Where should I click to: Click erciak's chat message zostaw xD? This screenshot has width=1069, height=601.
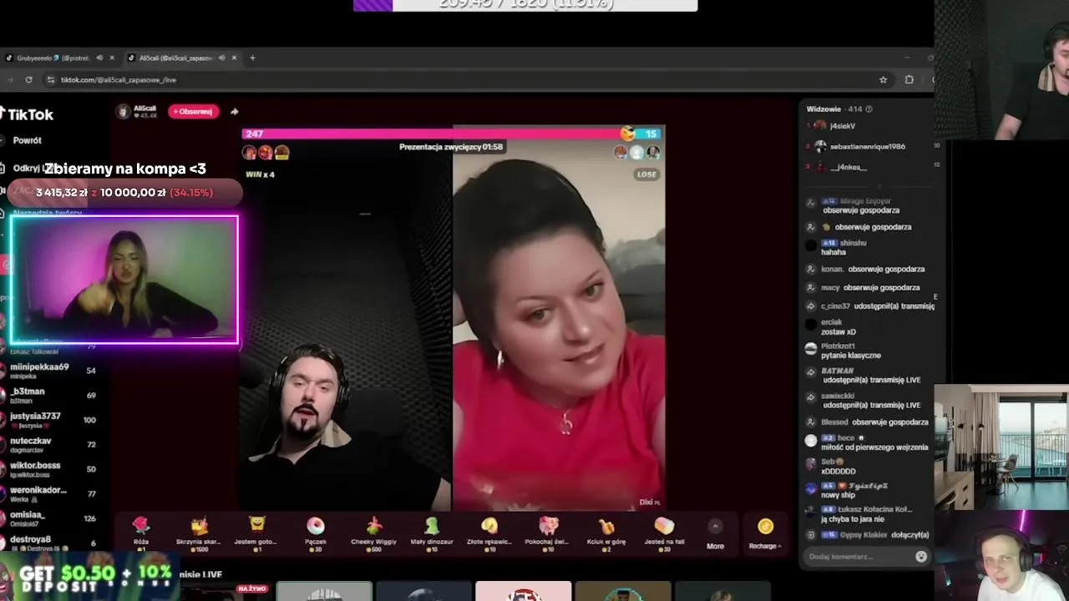click(x=838, y=331)
